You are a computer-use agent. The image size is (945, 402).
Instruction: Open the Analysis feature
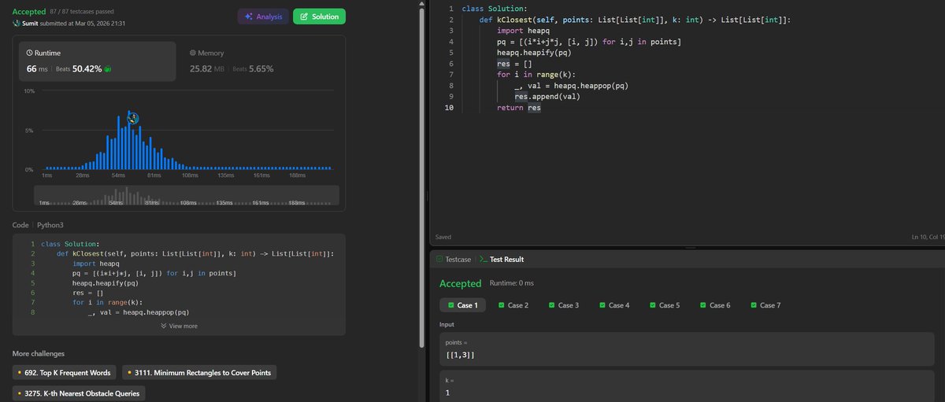tap(263, 17)
